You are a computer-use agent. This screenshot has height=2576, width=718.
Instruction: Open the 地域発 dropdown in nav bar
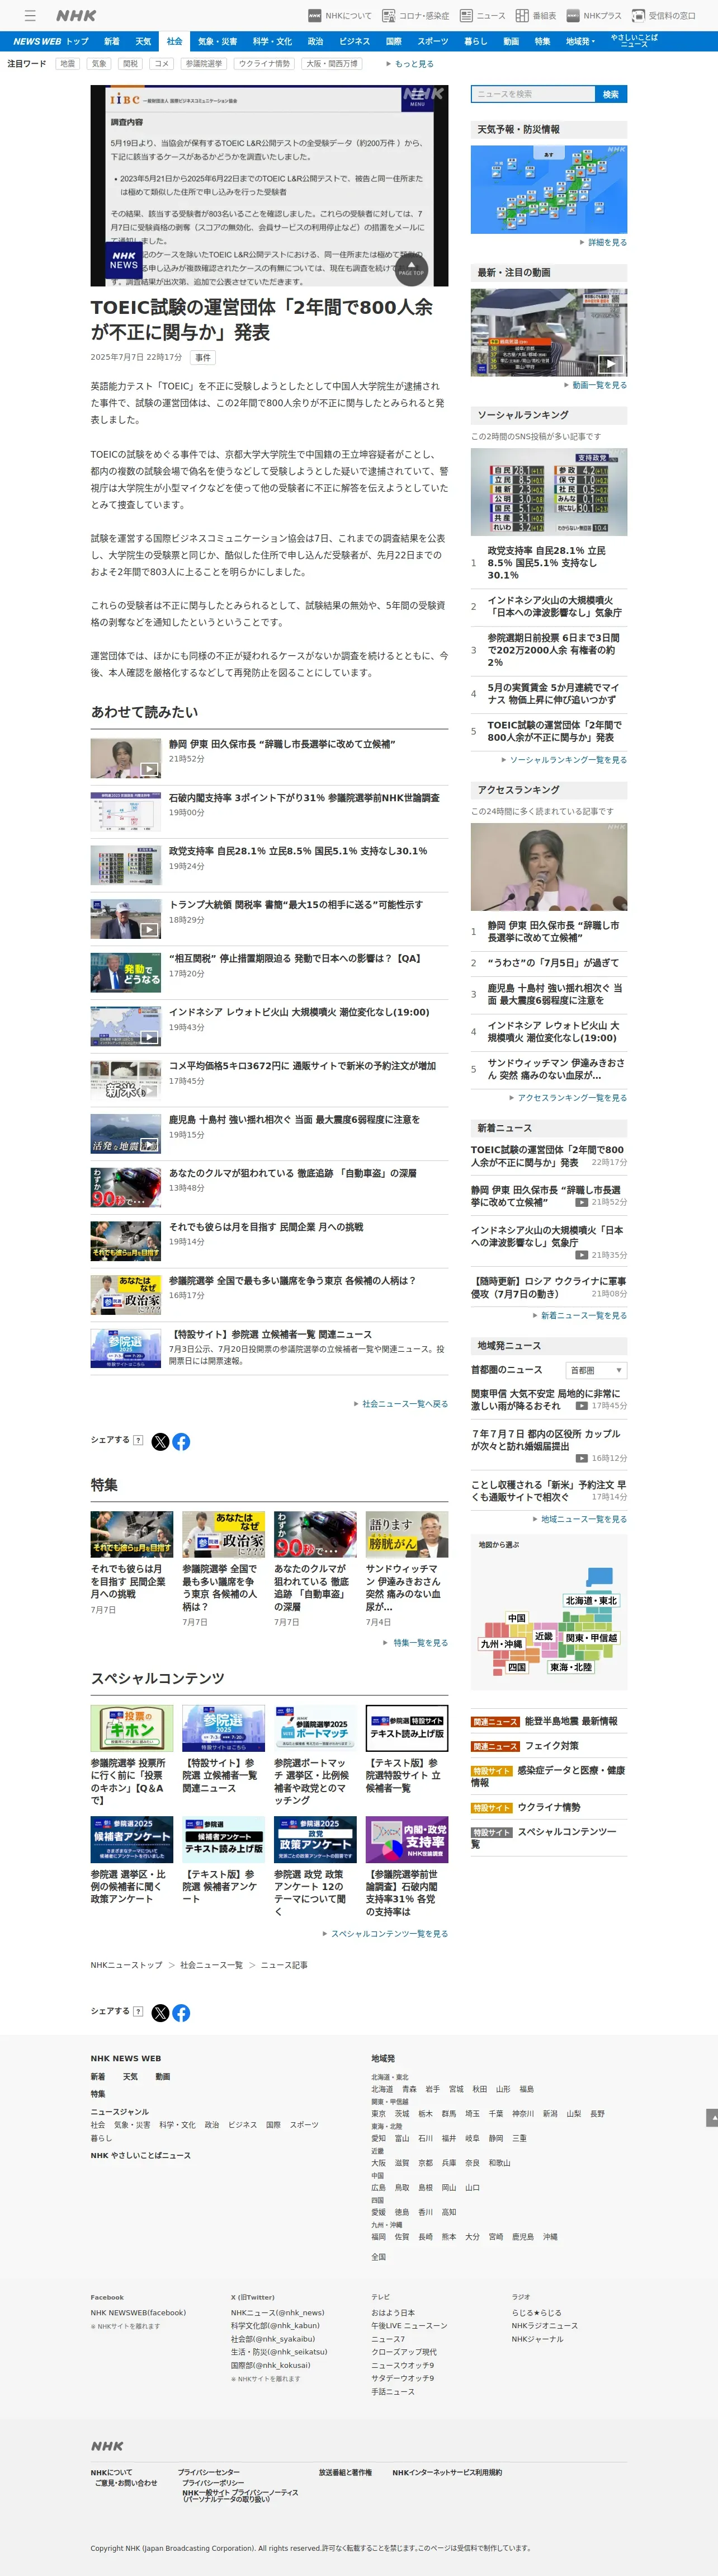point(580,41)
